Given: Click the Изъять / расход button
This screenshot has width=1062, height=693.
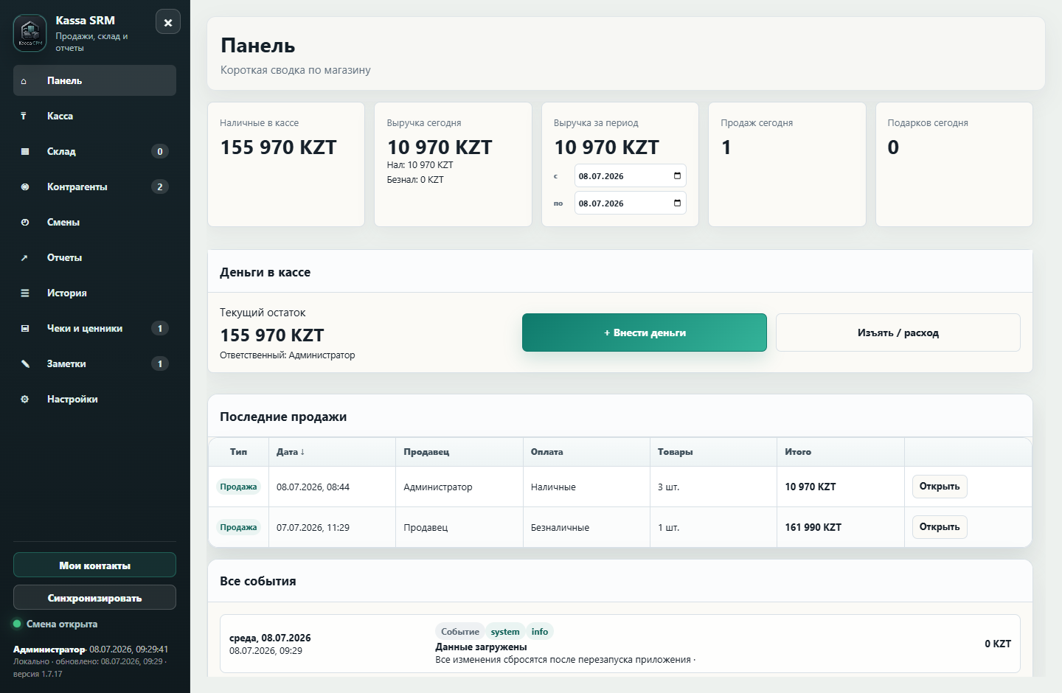Looking at the screenshot, I should click(x=898, y=332).
